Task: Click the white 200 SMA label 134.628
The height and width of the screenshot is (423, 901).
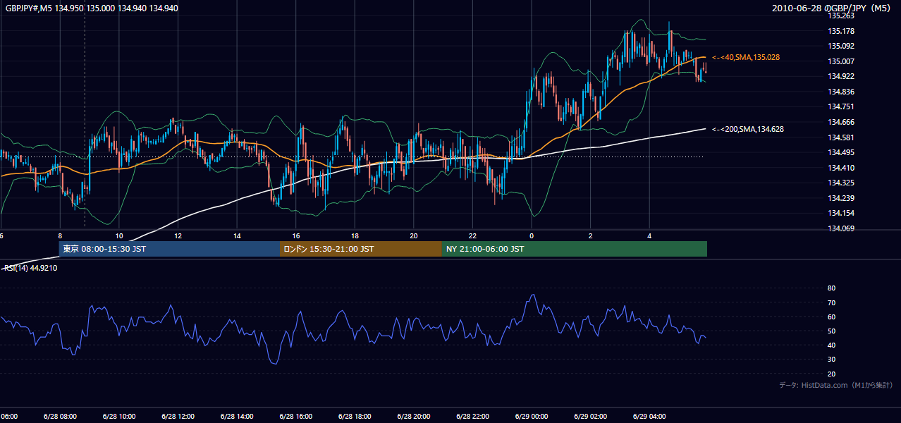Action: (748, 129)
